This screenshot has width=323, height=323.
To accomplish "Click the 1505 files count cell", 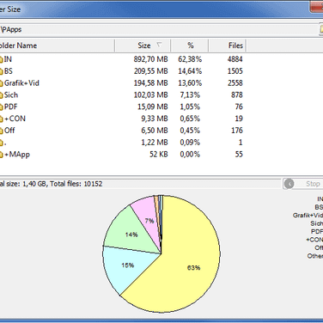I will [235, 71].
